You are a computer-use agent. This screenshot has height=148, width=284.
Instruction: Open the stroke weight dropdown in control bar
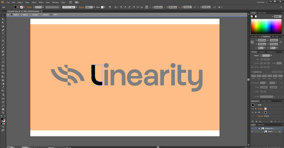tap(43, 7)
